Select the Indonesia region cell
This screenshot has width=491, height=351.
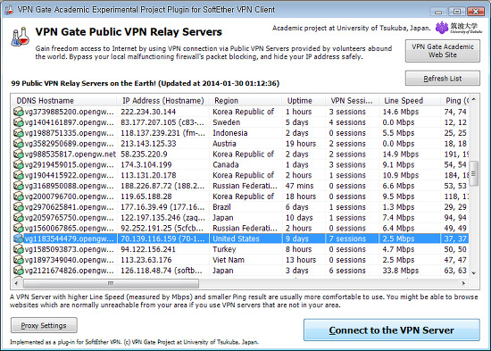click(x=229, y=133)
